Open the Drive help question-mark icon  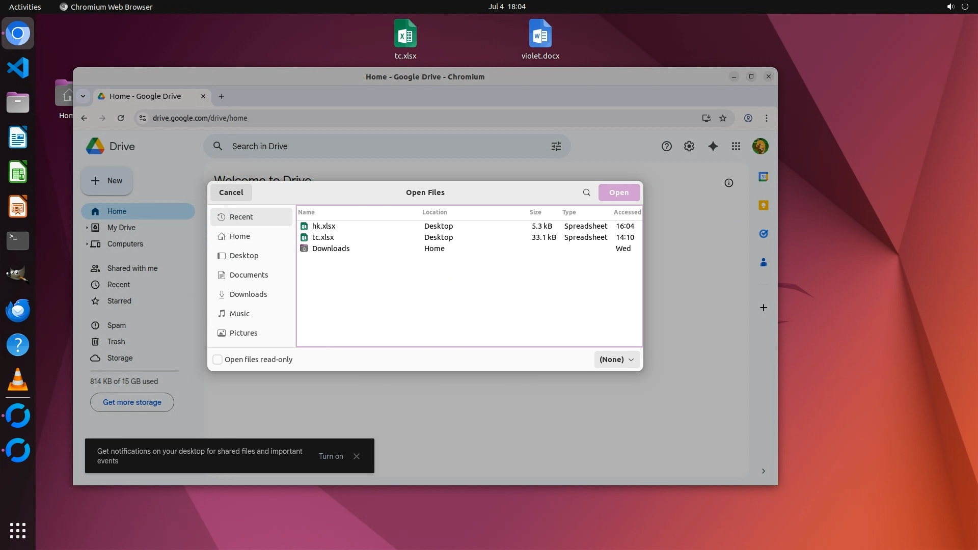coord(666,146)
